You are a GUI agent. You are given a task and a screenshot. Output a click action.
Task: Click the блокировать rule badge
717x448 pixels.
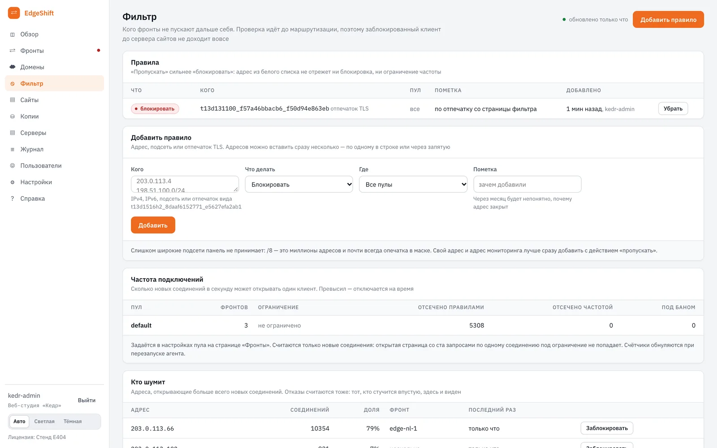tap(155, 109)
